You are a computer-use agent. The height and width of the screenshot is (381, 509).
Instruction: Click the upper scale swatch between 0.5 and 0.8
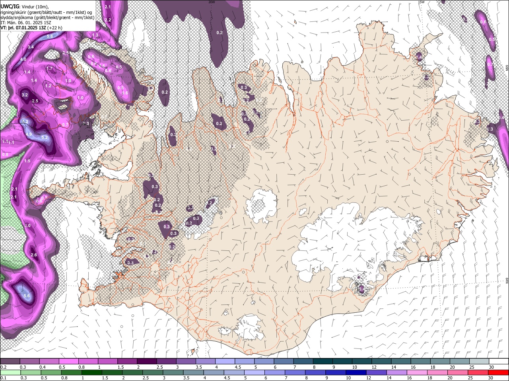(x=68, y=362)
